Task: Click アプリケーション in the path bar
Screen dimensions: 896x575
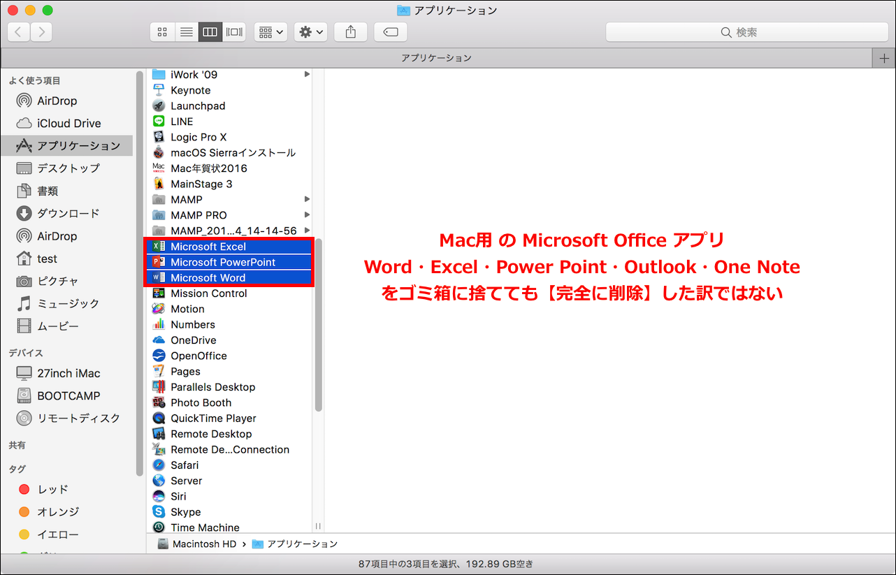Action: [295, 544]
